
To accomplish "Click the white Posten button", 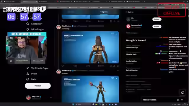I will point(38,86).
